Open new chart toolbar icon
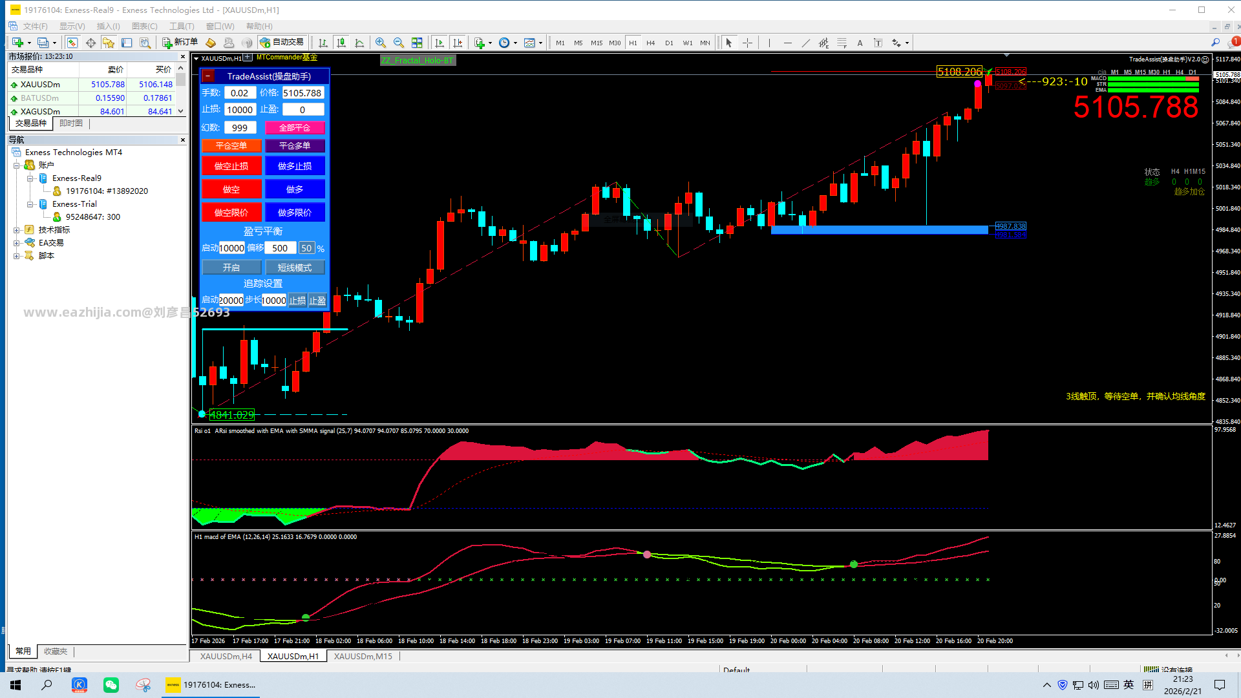The image size is (1241, 698). (x=17, y=43)
